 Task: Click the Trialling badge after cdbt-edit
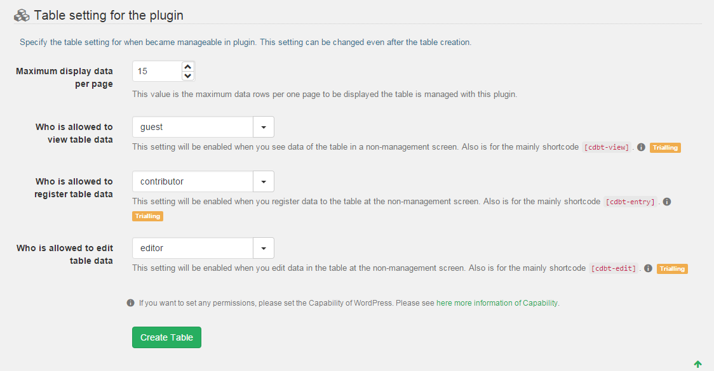(x=672, y=269)
